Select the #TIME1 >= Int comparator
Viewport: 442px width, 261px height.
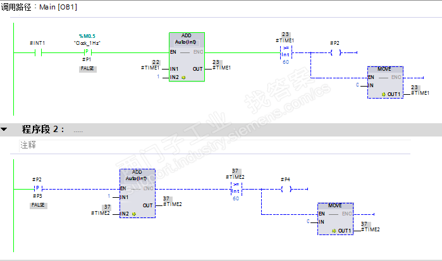pyautogui.click(x=286, y=52)
